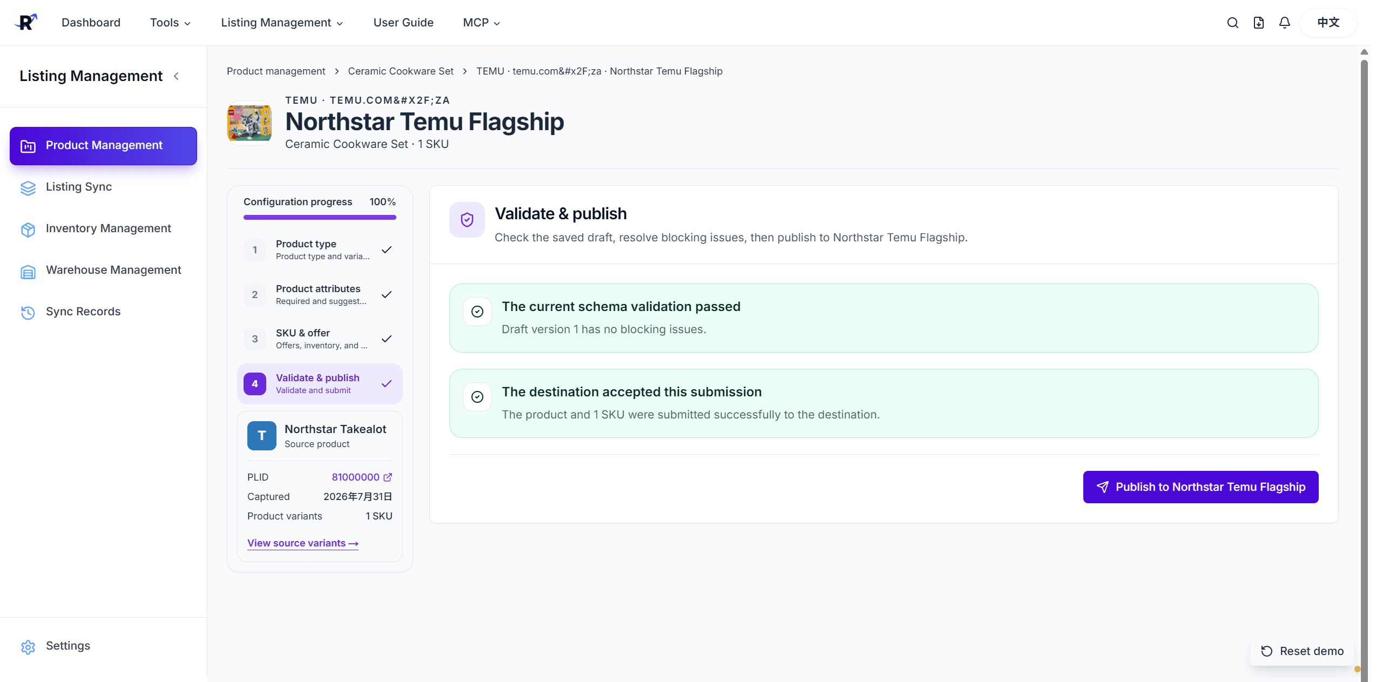Expand the Tools dropdown menu
This screenshot has height=682, width=1383.
(x=170, y=23)
